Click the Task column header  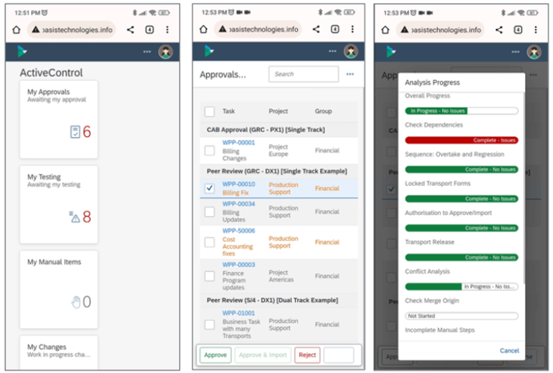229,111
